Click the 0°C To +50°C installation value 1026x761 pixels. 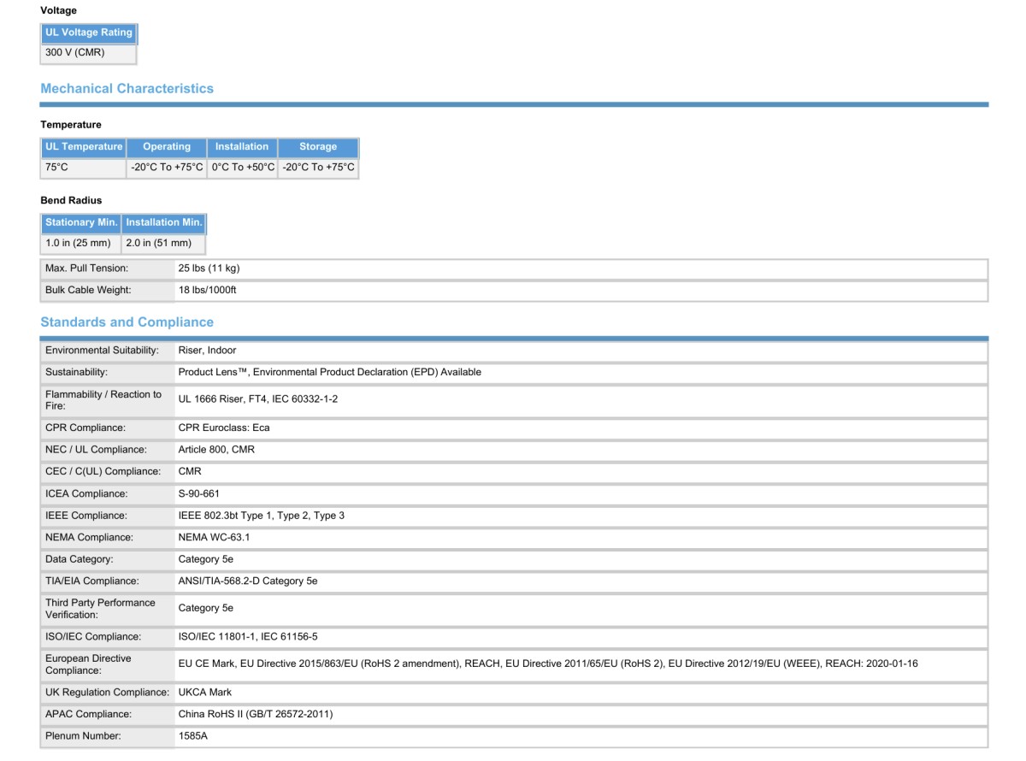coord(243,168)
